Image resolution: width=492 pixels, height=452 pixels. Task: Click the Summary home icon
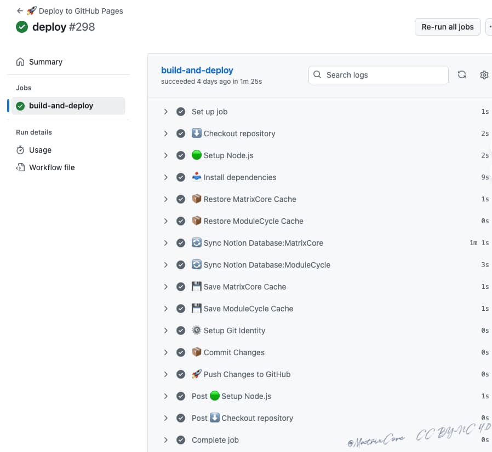(x=20, y=62)
